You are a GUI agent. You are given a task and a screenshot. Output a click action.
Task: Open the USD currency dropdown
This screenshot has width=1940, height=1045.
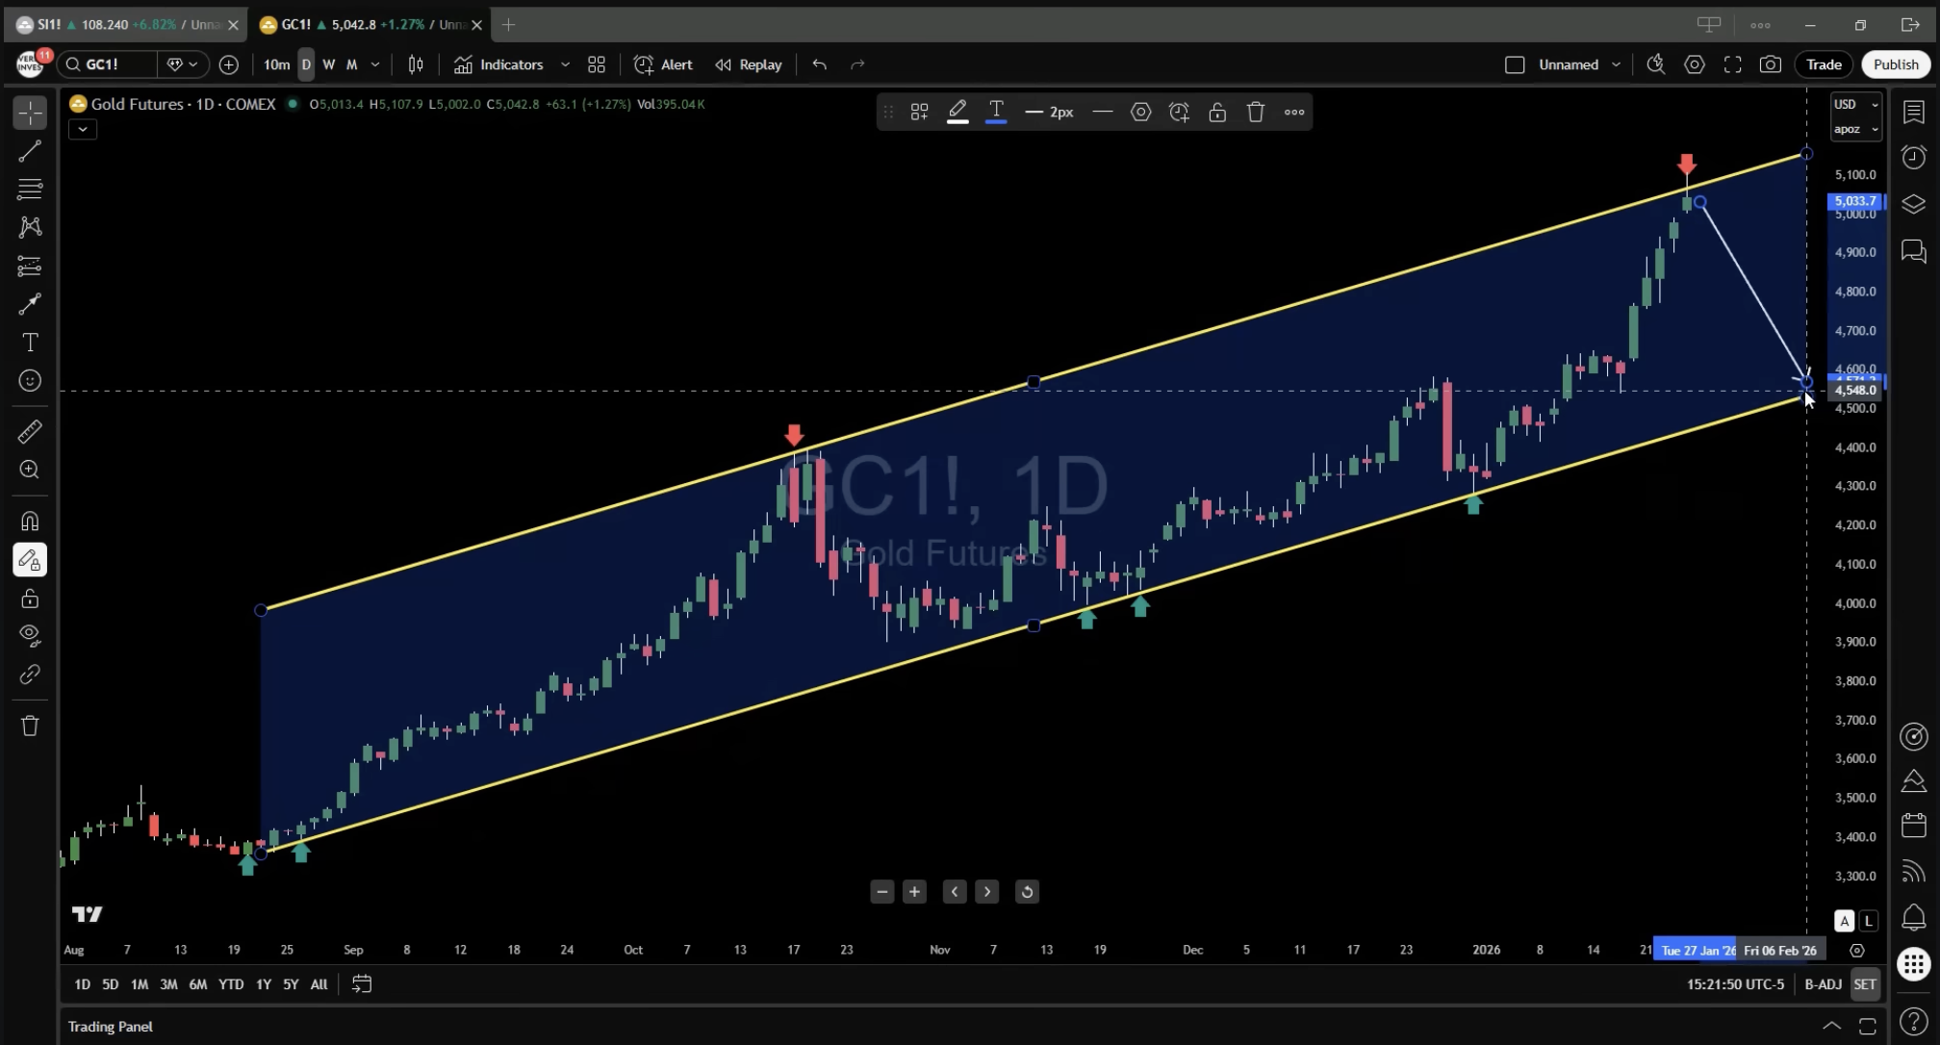coord(1855,104)
